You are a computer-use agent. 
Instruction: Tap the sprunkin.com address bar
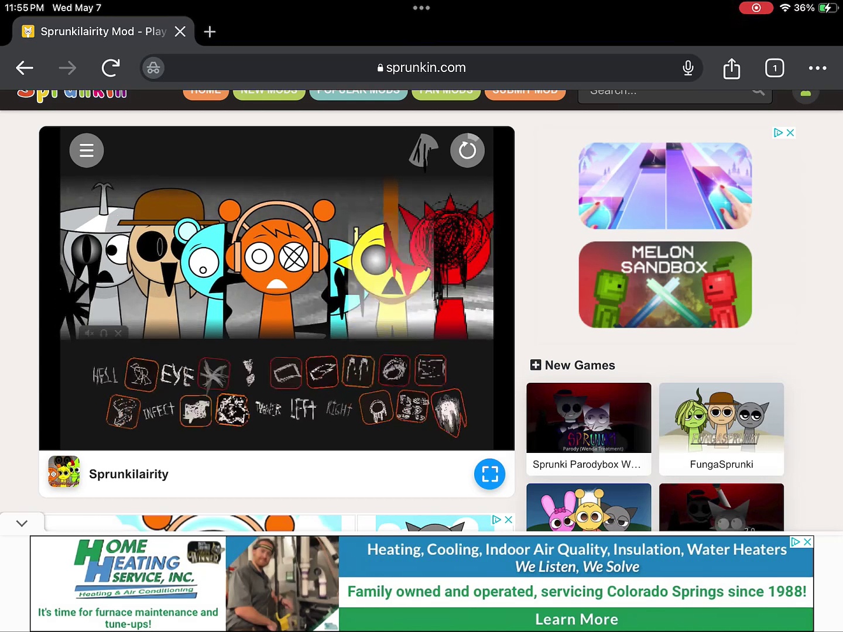tap(421, 68)
